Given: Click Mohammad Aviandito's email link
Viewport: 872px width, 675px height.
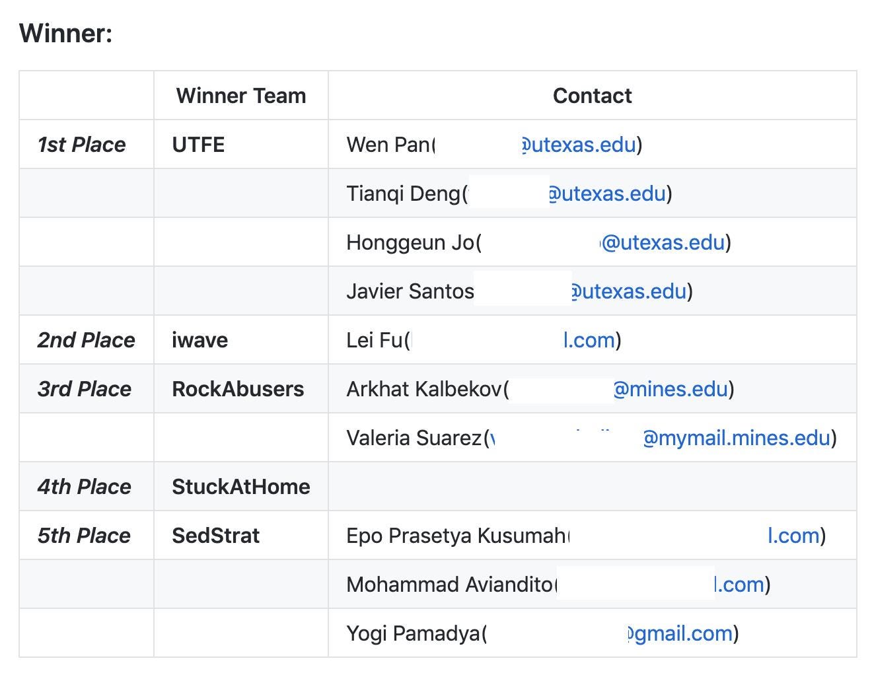Looking at the screenshot, I should [740, 585].
